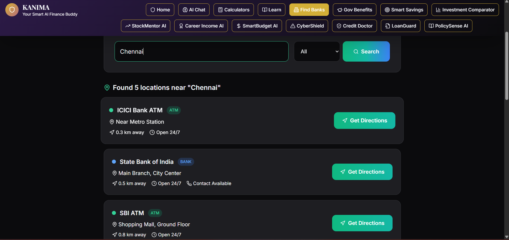Click the phone icon beside Contact Available
509x240 pixels.
click(x=189, y=183)
